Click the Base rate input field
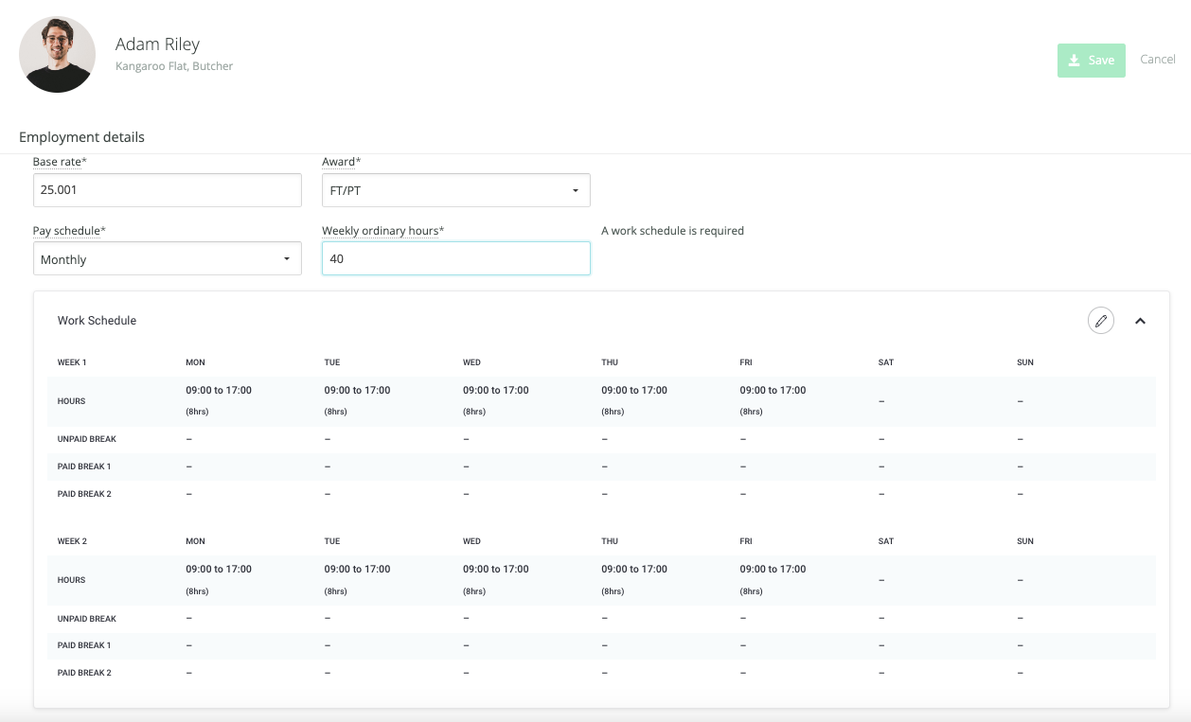This screenshot has width=1191, height=722. (167, 190)
